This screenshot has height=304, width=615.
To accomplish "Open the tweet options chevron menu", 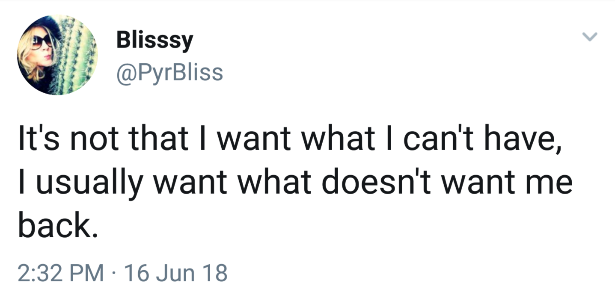I will (590, 38).
